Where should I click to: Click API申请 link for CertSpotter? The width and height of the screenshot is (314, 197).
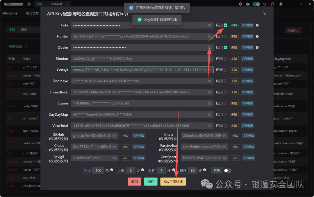pyautogui.click(x=249, y=158)
